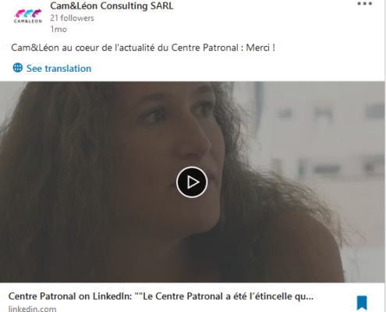
Task: Click the word Merci in the post caption
Action: [x=258, y=48]
